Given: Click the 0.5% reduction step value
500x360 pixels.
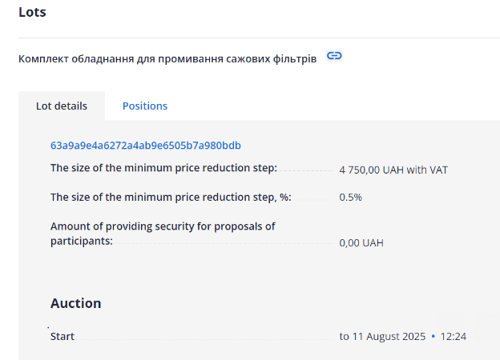Looking at the screenshot, I should 350,197.
